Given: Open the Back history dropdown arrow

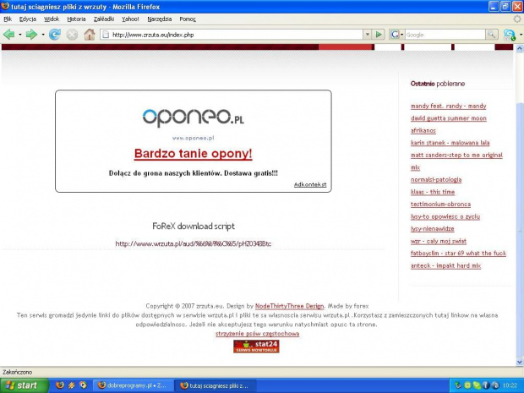Looking at the screenshot, I should point(20,35).
